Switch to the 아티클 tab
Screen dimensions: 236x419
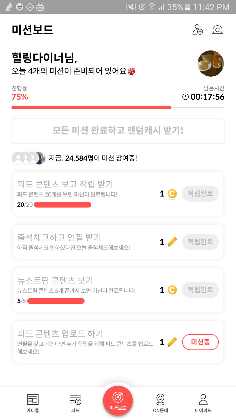[x=33, y=403]
